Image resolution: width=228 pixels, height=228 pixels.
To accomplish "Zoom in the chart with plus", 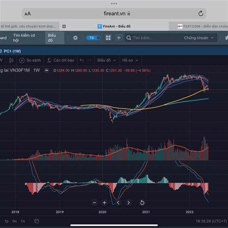I will pos(104,203).
